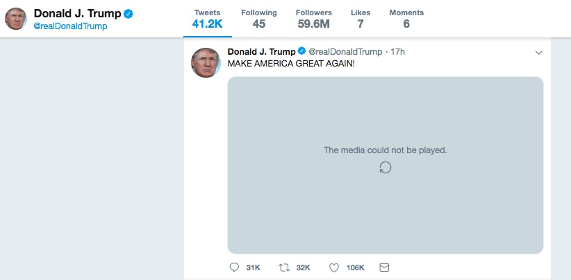Open the Following 45 tab

[x=259, y=19]
